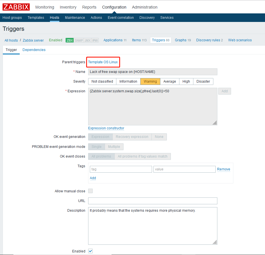Viewport: 265px width, 255px height.
Task: Set severity to Not classified
Action: tap(102, 81)
